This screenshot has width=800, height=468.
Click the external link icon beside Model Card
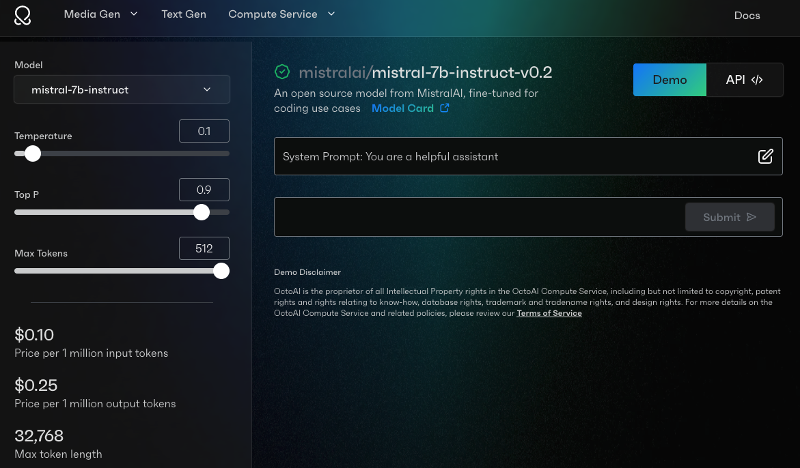tap(444, 108)
